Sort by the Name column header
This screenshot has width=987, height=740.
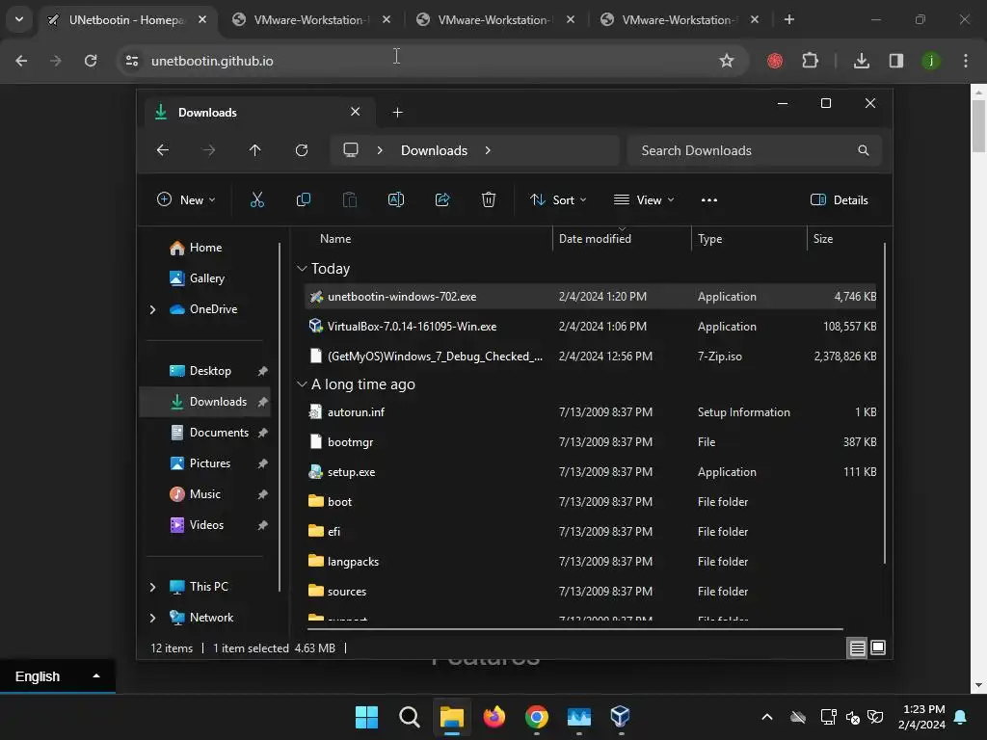[335, 239]
